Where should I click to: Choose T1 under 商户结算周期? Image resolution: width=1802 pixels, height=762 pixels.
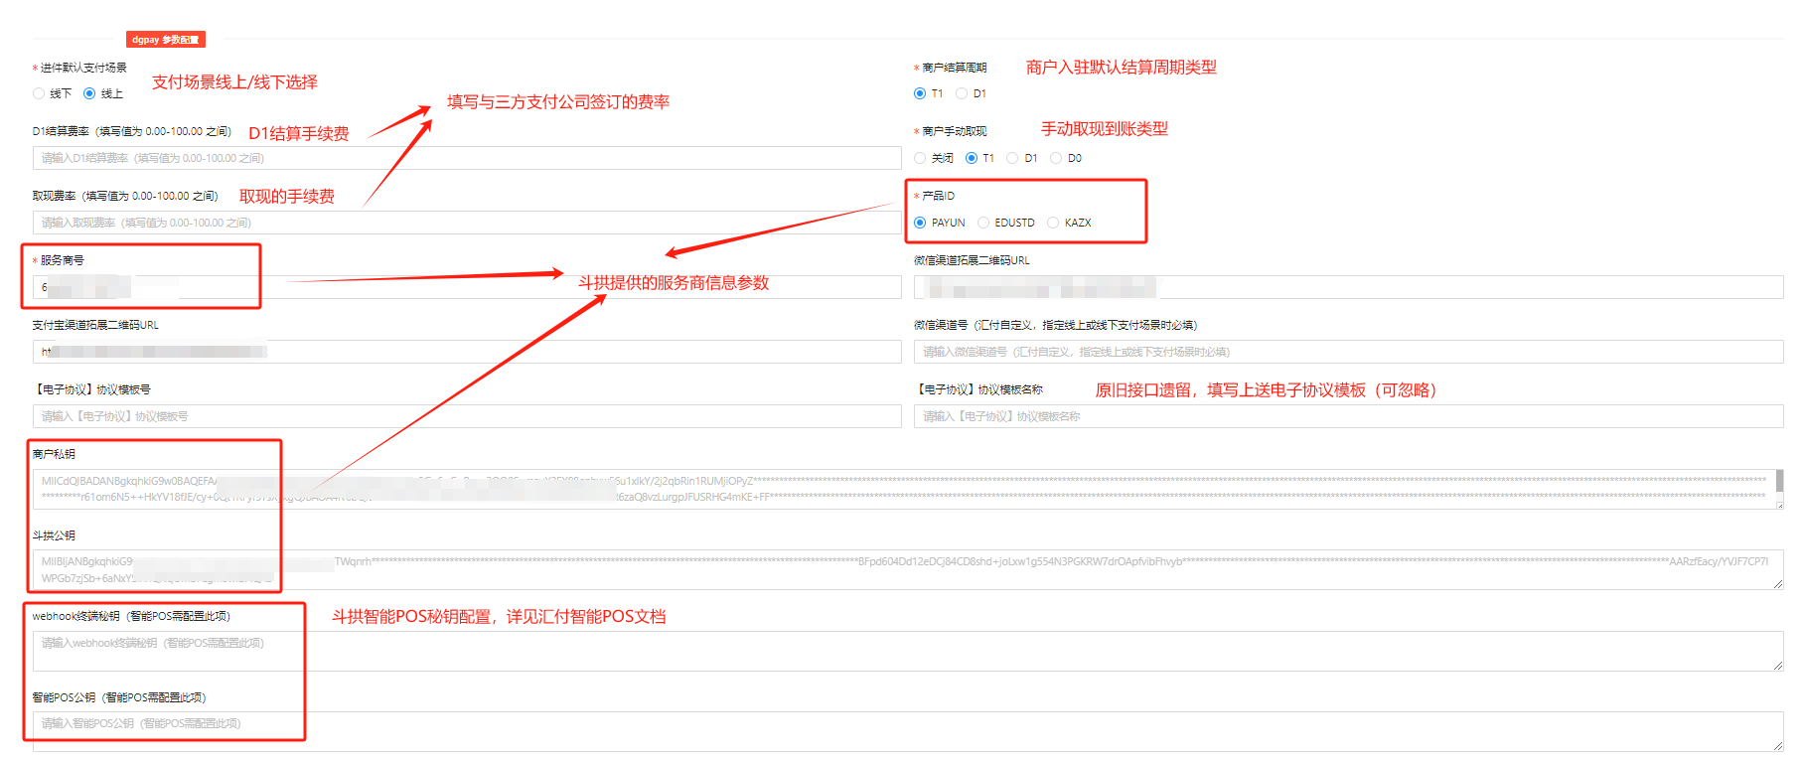click(x=920, y=93)
